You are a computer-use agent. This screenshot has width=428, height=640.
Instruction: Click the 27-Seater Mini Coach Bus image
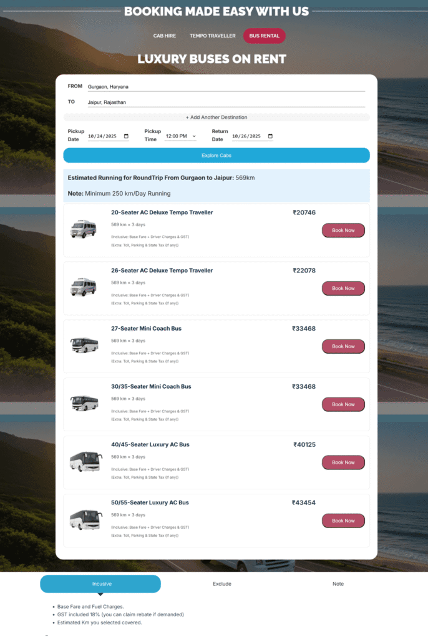pyautogui.click(x=85, y=345)
